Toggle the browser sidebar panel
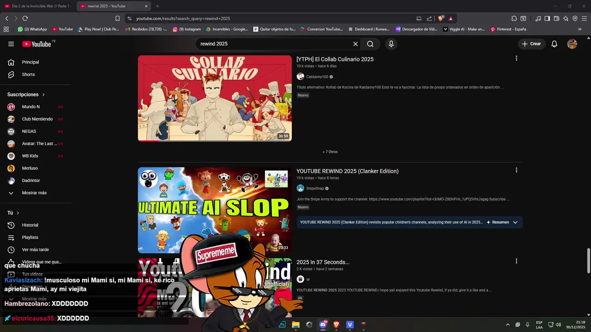This screenshot has width=591, height=332. (547, 18)
